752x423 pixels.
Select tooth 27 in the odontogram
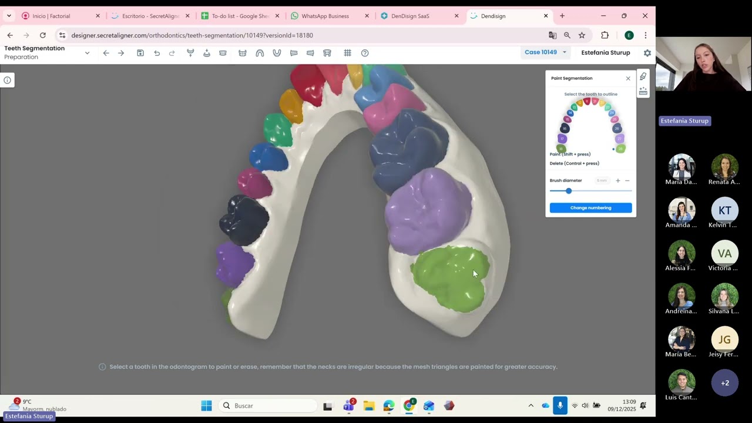pos(619,139)
